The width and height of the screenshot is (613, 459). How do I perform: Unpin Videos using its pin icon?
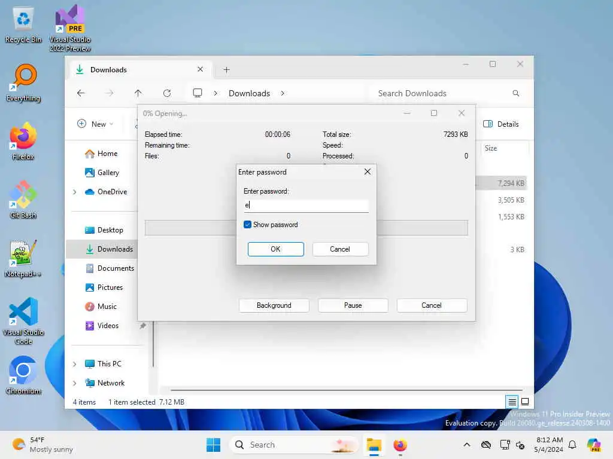pos(142,326)
